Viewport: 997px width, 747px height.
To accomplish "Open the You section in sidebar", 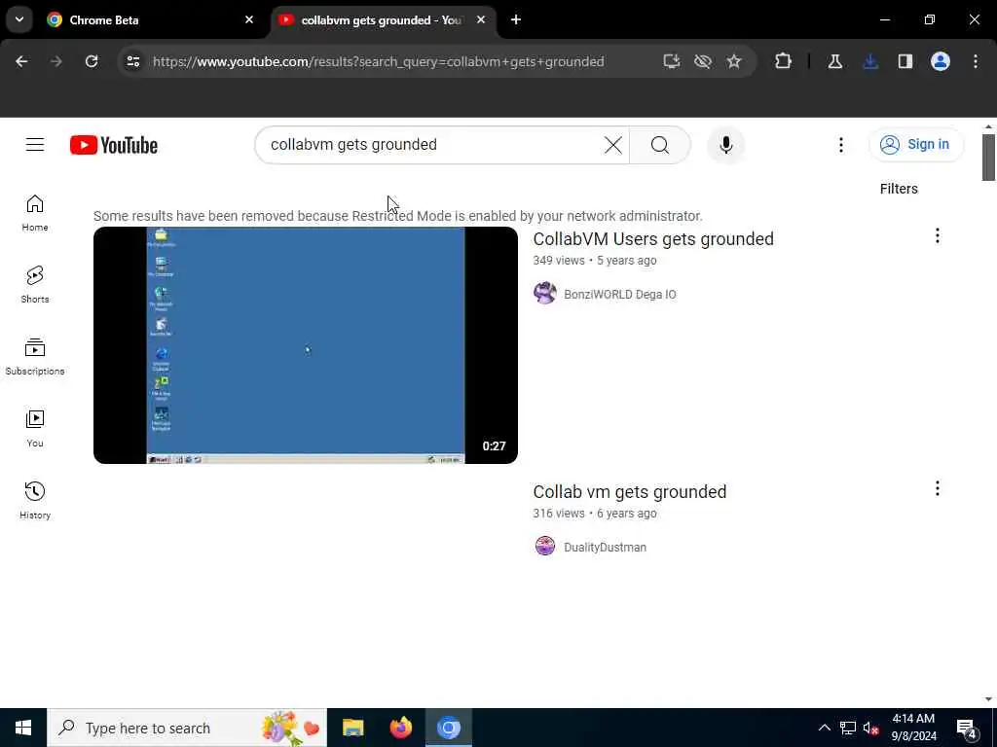I will click(35, 429).
